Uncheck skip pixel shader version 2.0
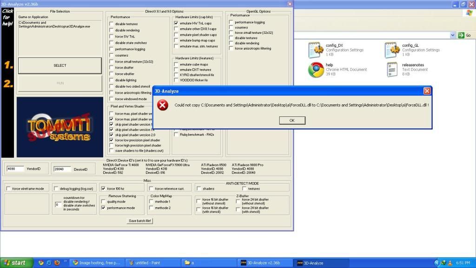Screen dimensions: 476x268 click(112, 135)
